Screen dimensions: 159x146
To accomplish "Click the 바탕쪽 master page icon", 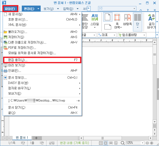I will (x=127, y=20).
